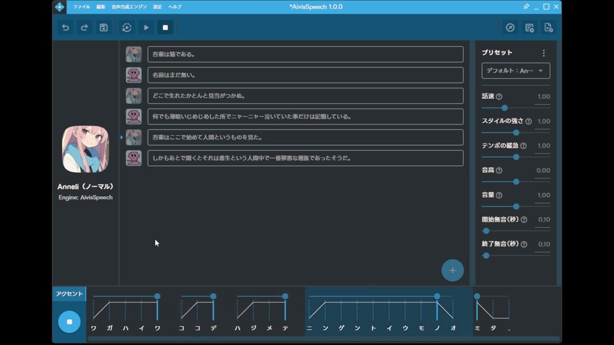Viewport: 614px width, 345px height.
Task: Click the continuous playback icon
Action: click(x=127, y=28)
